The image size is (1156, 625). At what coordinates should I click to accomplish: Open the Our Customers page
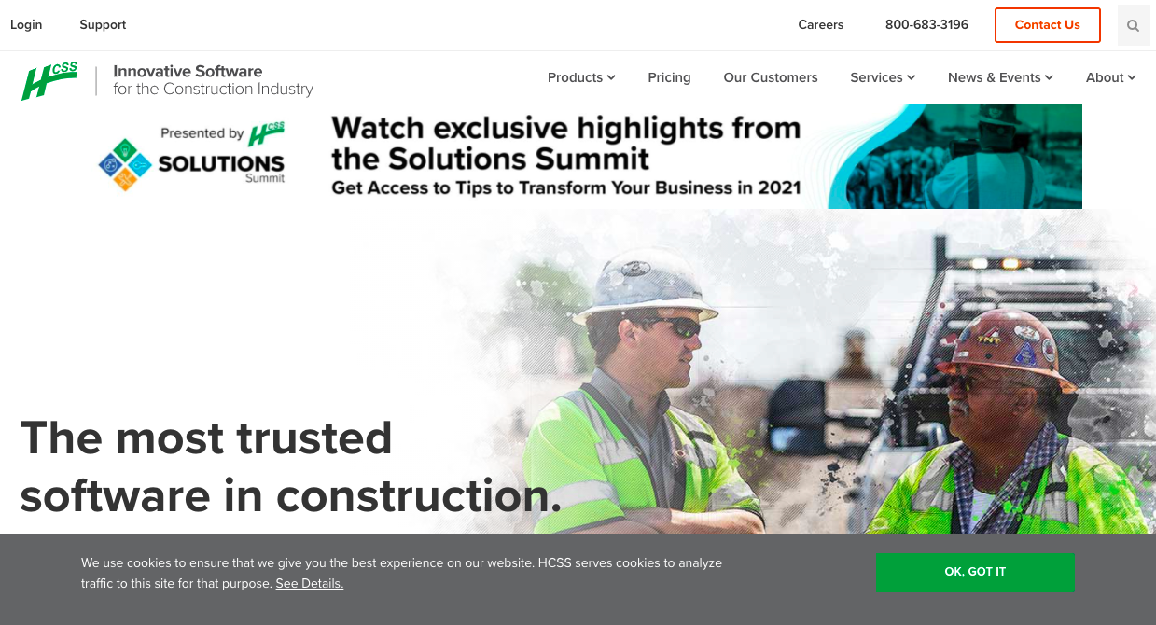[771, 77]
